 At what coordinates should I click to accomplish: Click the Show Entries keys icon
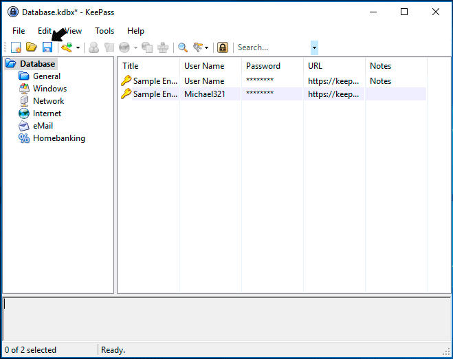pos(198,47)
